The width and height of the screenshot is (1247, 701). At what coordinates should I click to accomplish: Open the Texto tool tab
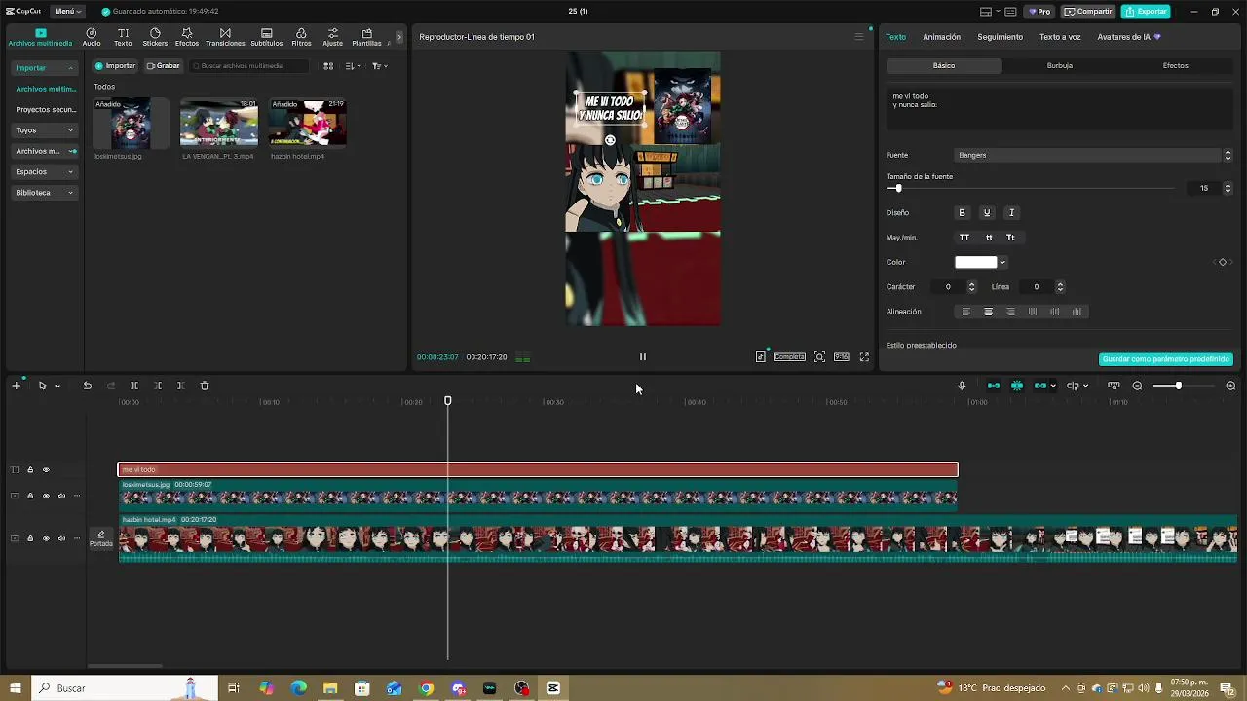(x=123, y=37)
